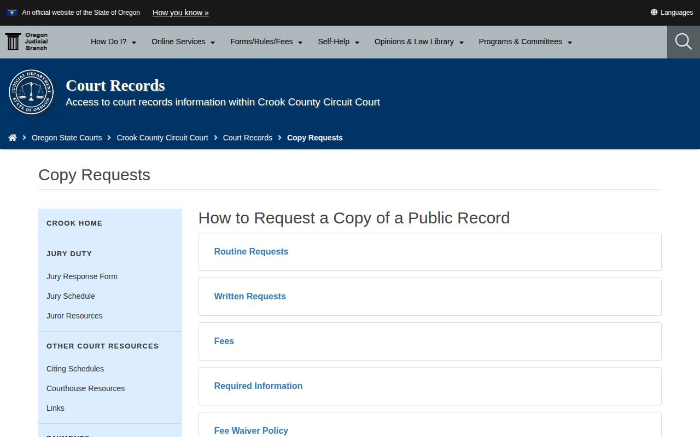Viewport: 700px width, 437px height.
Task: Expand Programs & Committees menu
Action: tap(525, 42)
